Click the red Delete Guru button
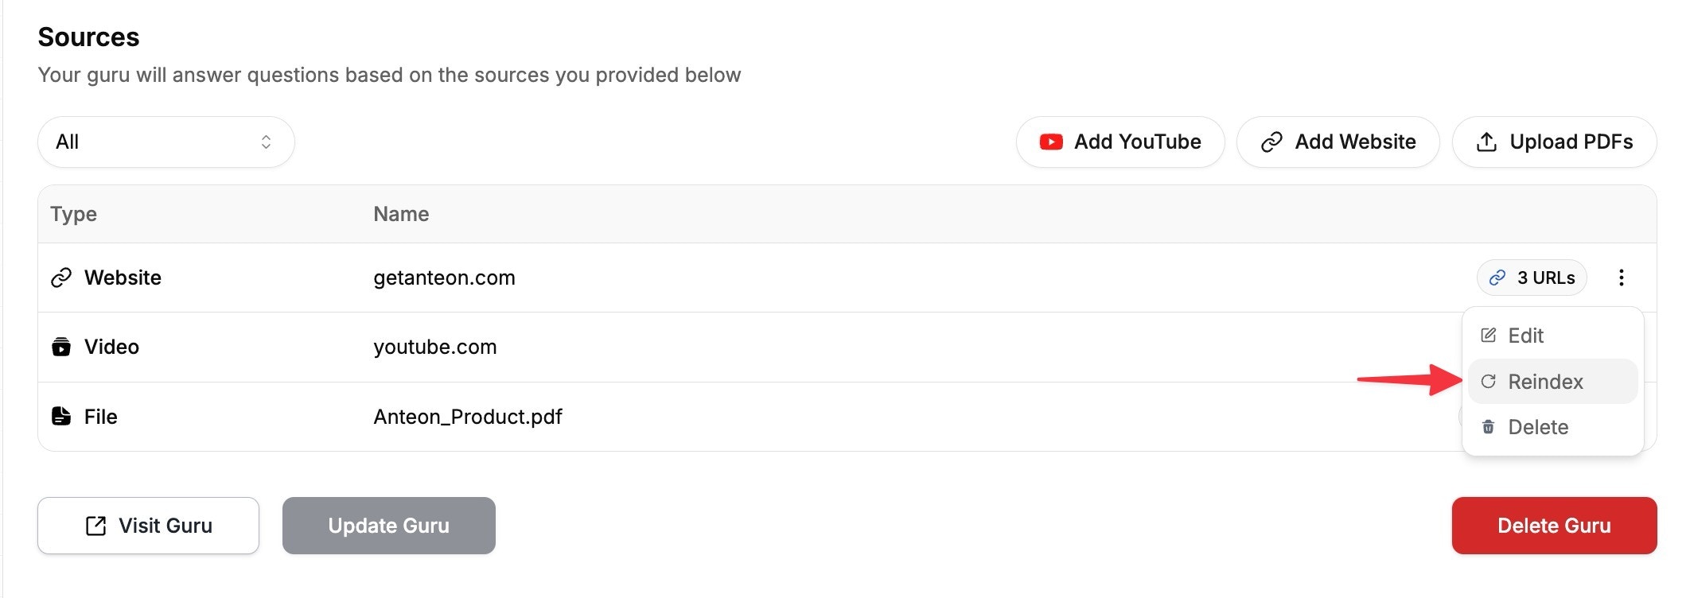Viewport: 1690px width, 598px height. (1554, 526)
